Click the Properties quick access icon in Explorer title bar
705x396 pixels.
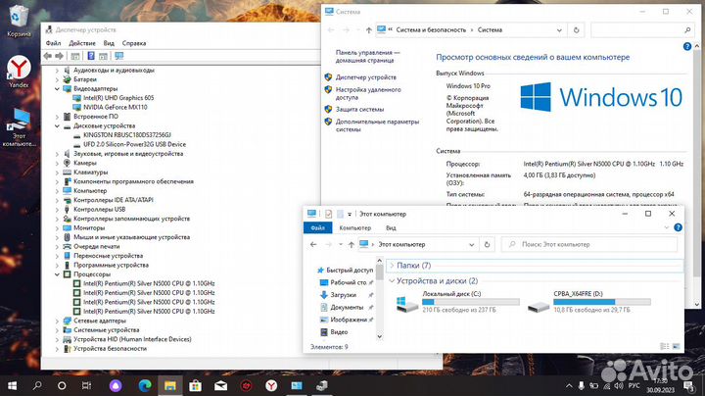tap(328, 214)
